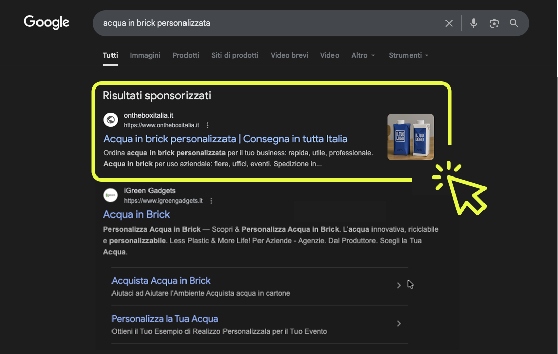Open the Siti di prodotti tab
Image resolution: width=558 pixels, height=354 pixels.
(235, 56)
